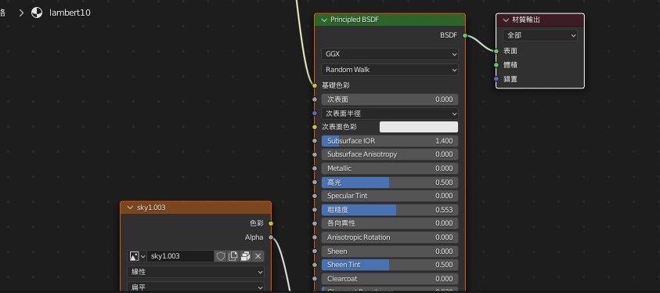Collapse the 材質輸出 output node
This screenshot has height=293, width=660.
tap(506, 20)
